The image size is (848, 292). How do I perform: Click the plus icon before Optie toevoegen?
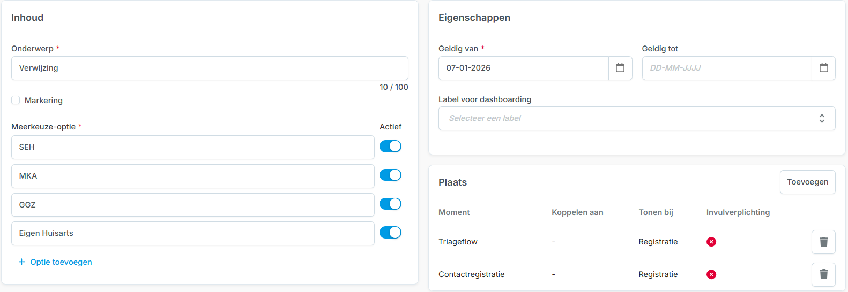point(21,262)
